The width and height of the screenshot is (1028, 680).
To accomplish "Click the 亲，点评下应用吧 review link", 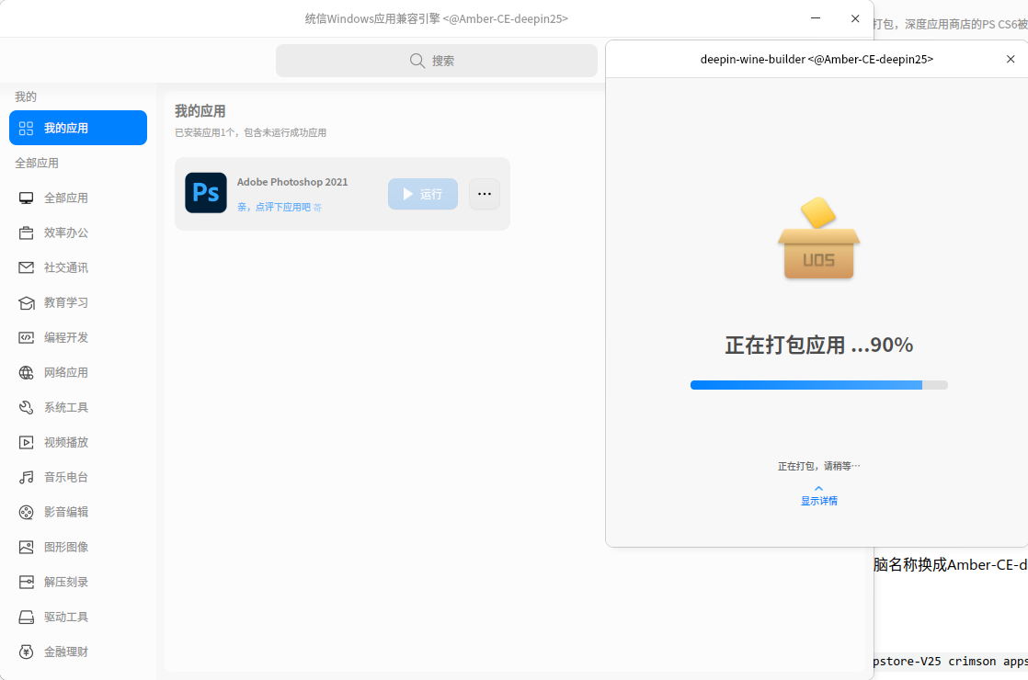I will [280, 207].
